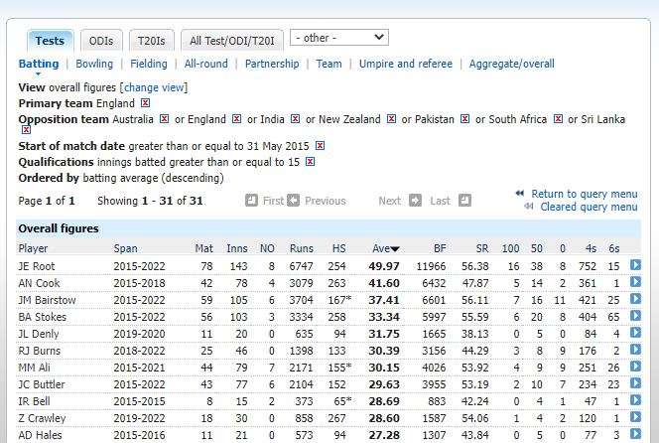Remove the Sri Lanka opposition filter
Image resolution: width=659 pixels, height=443 pixels.
click(x=634, y=119)
